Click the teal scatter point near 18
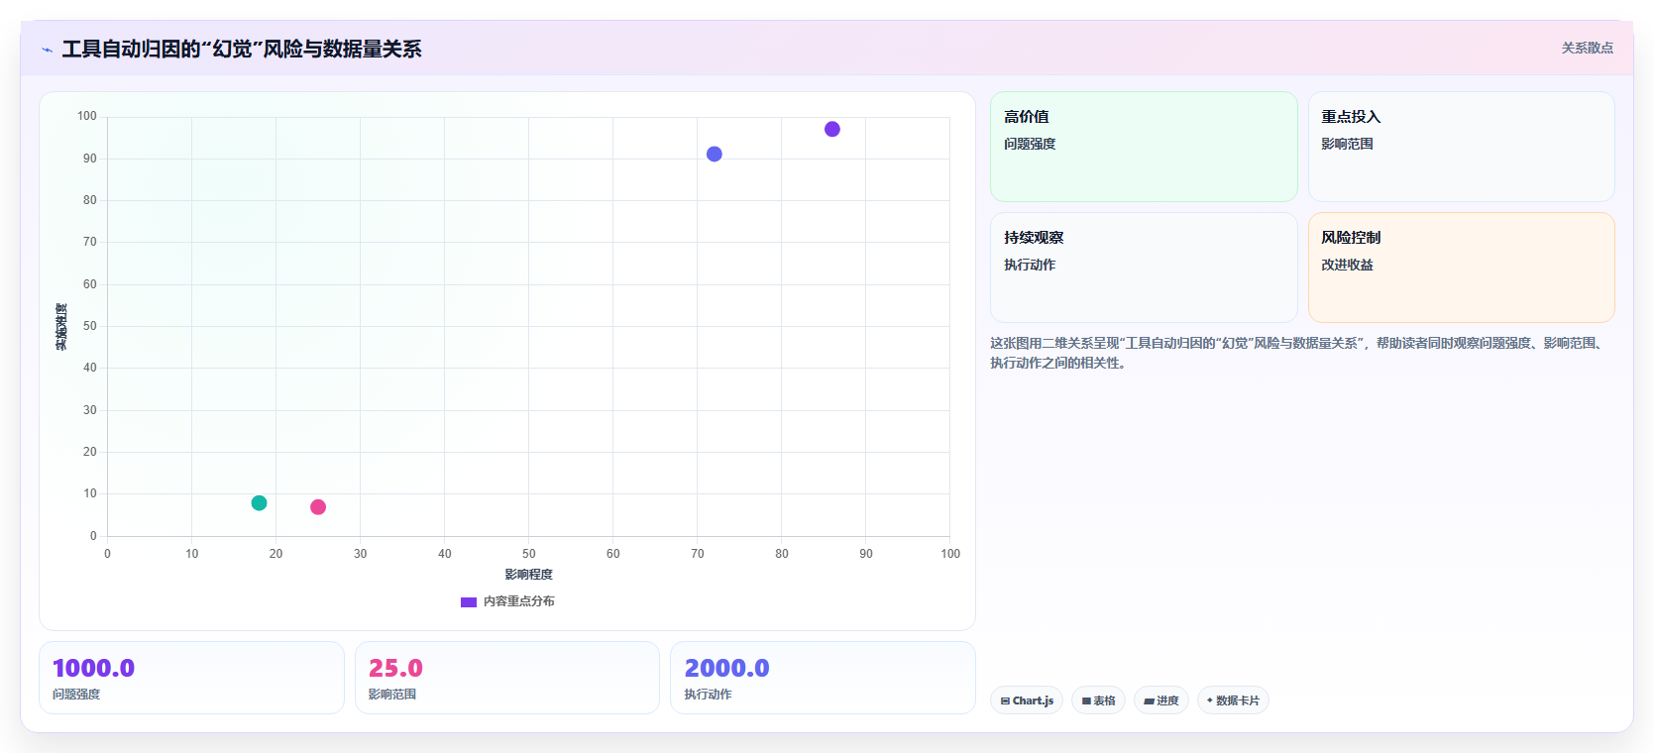Screen dimensions: 1654x753 click(x=260, y=502)
